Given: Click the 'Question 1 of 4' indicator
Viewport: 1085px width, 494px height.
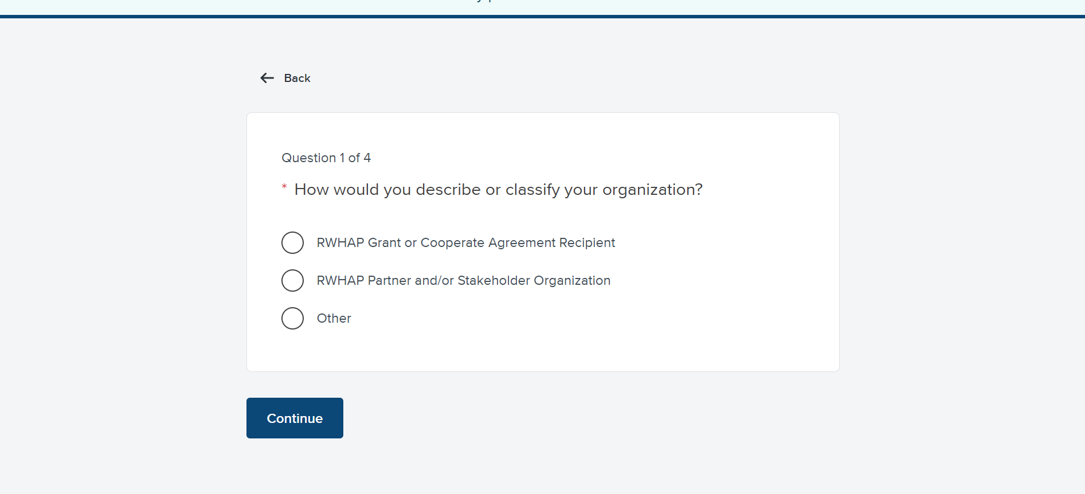Looking at the screenshot, I should 326,158.
